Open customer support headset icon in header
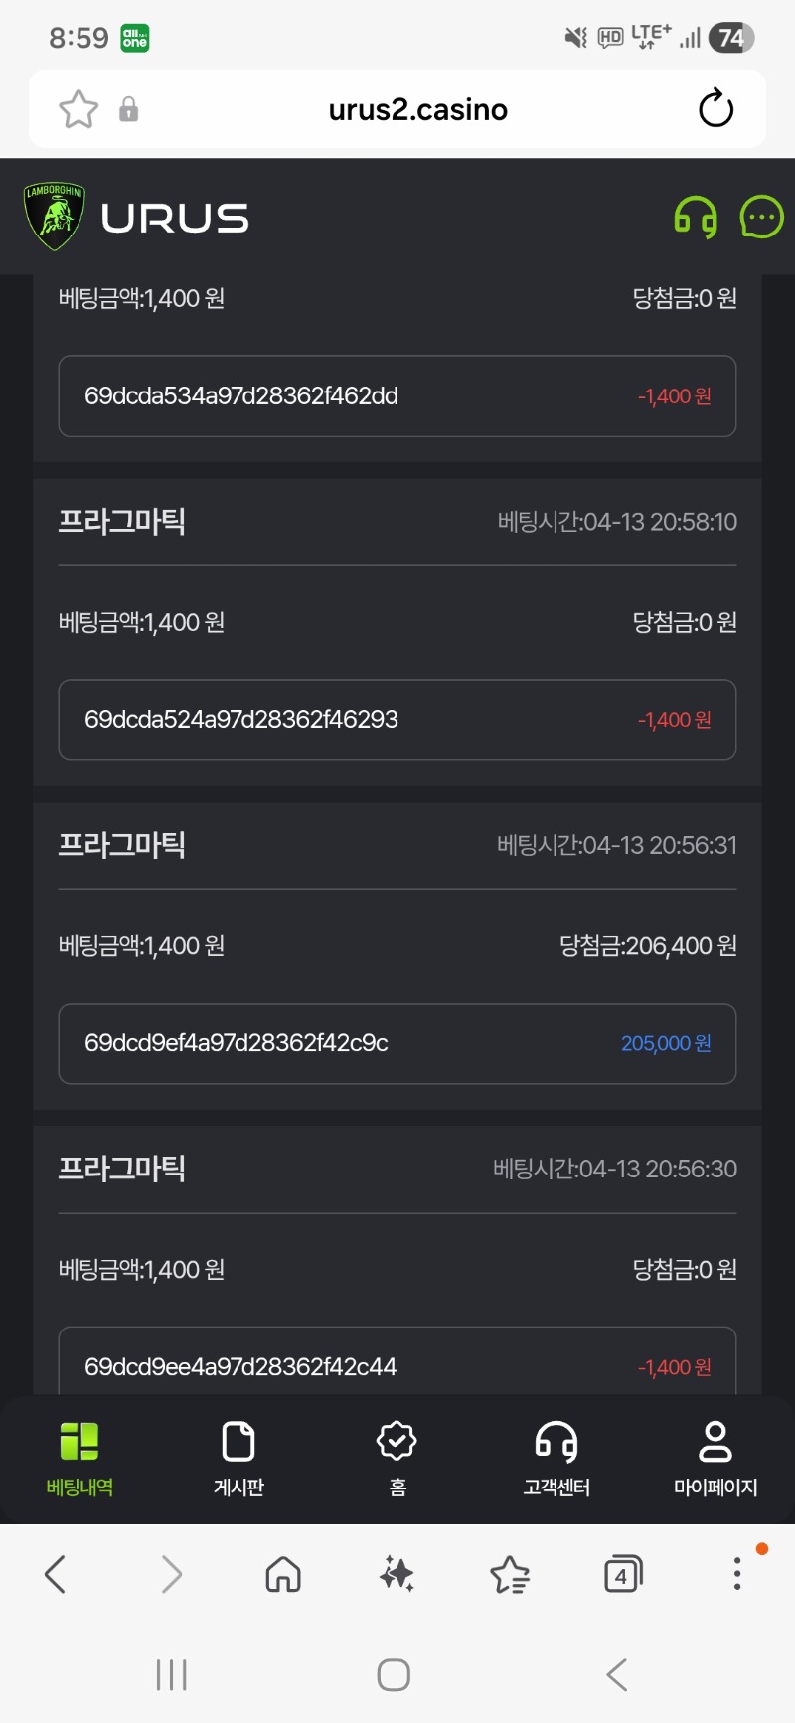This screenshot has width=795, height=1723. [696, 217]
